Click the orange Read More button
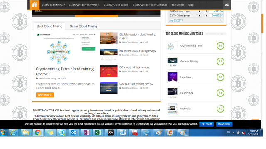Screen dimensions: 266x149 tap(45, 95)
